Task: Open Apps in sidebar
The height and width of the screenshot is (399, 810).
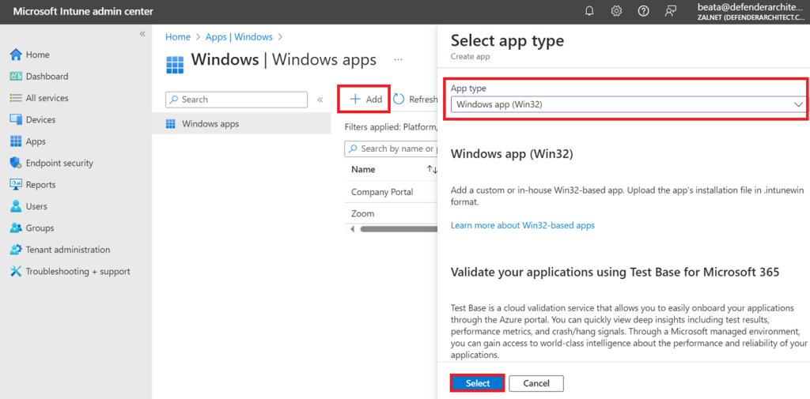Action: (x=36, y=141)
